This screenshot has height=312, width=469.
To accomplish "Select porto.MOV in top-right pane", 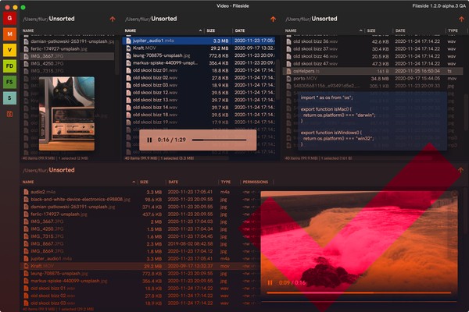I will click(x=373, y=79).
